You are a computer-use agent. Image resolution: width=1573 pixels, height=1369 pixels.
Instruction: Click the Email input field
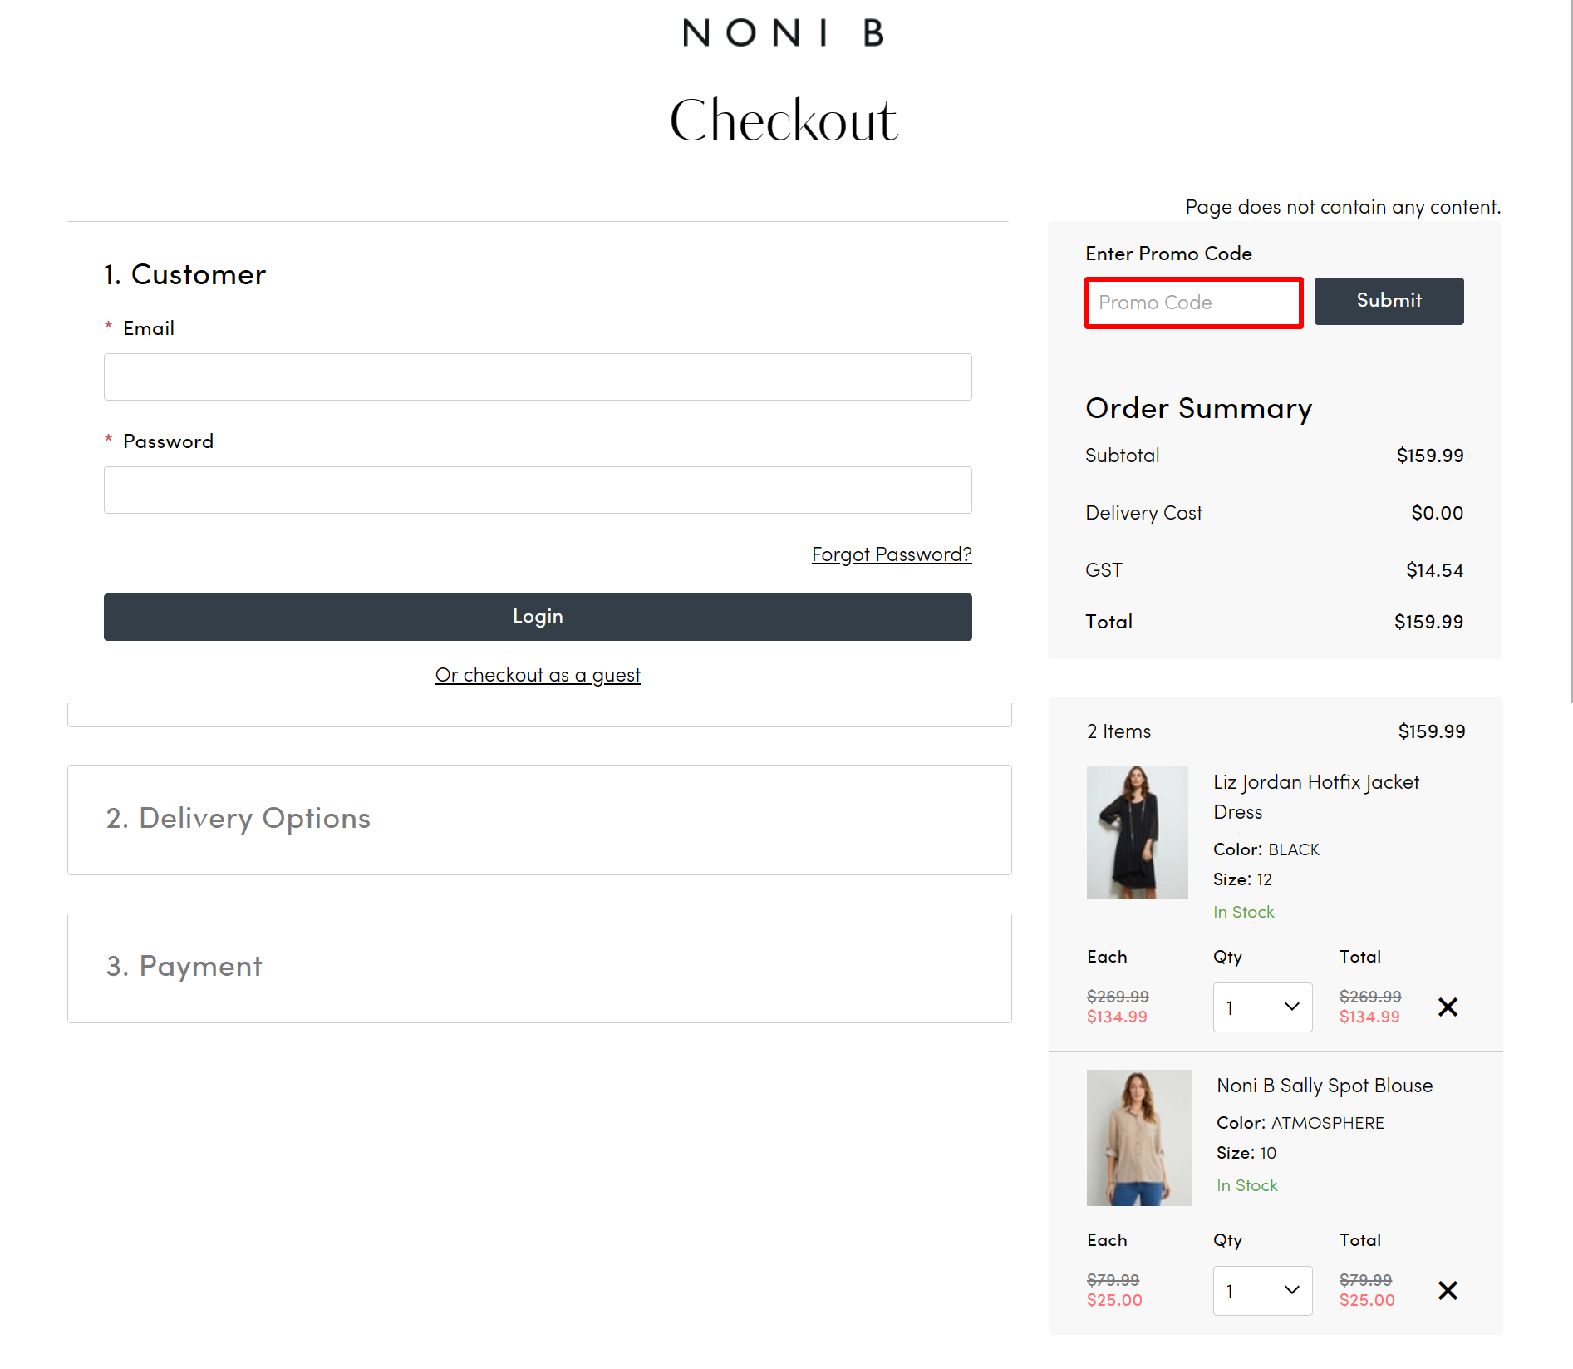tap(538, 377)
